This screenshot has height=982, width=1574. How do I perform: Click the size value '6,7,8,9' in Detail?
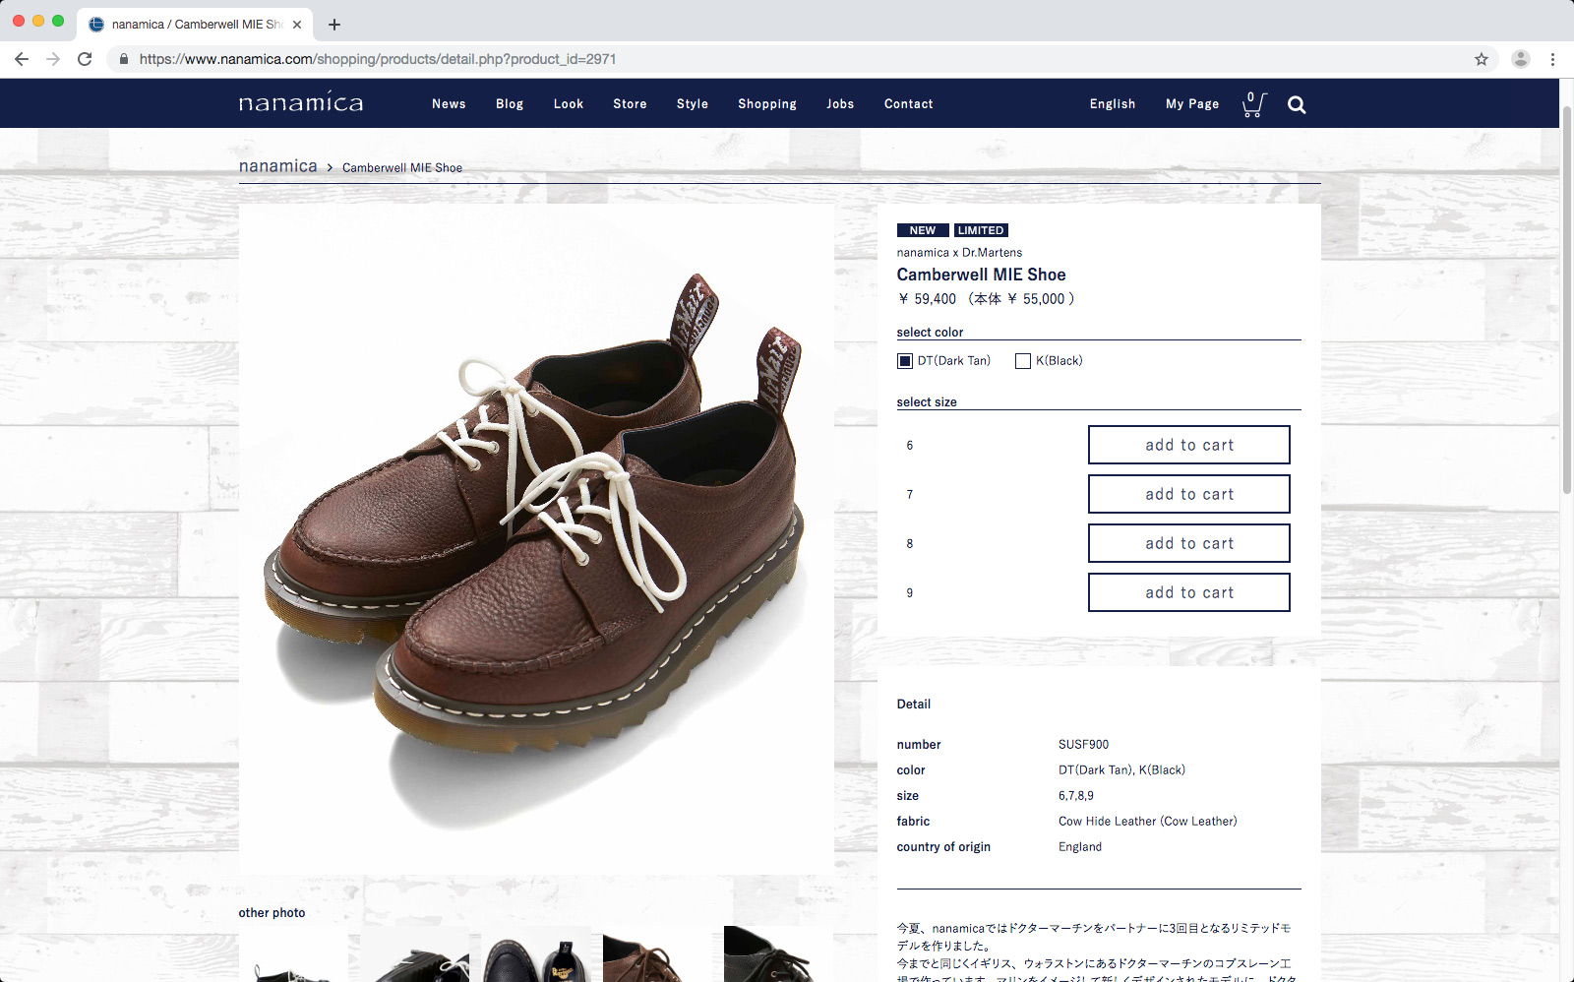pos(1076,796)
